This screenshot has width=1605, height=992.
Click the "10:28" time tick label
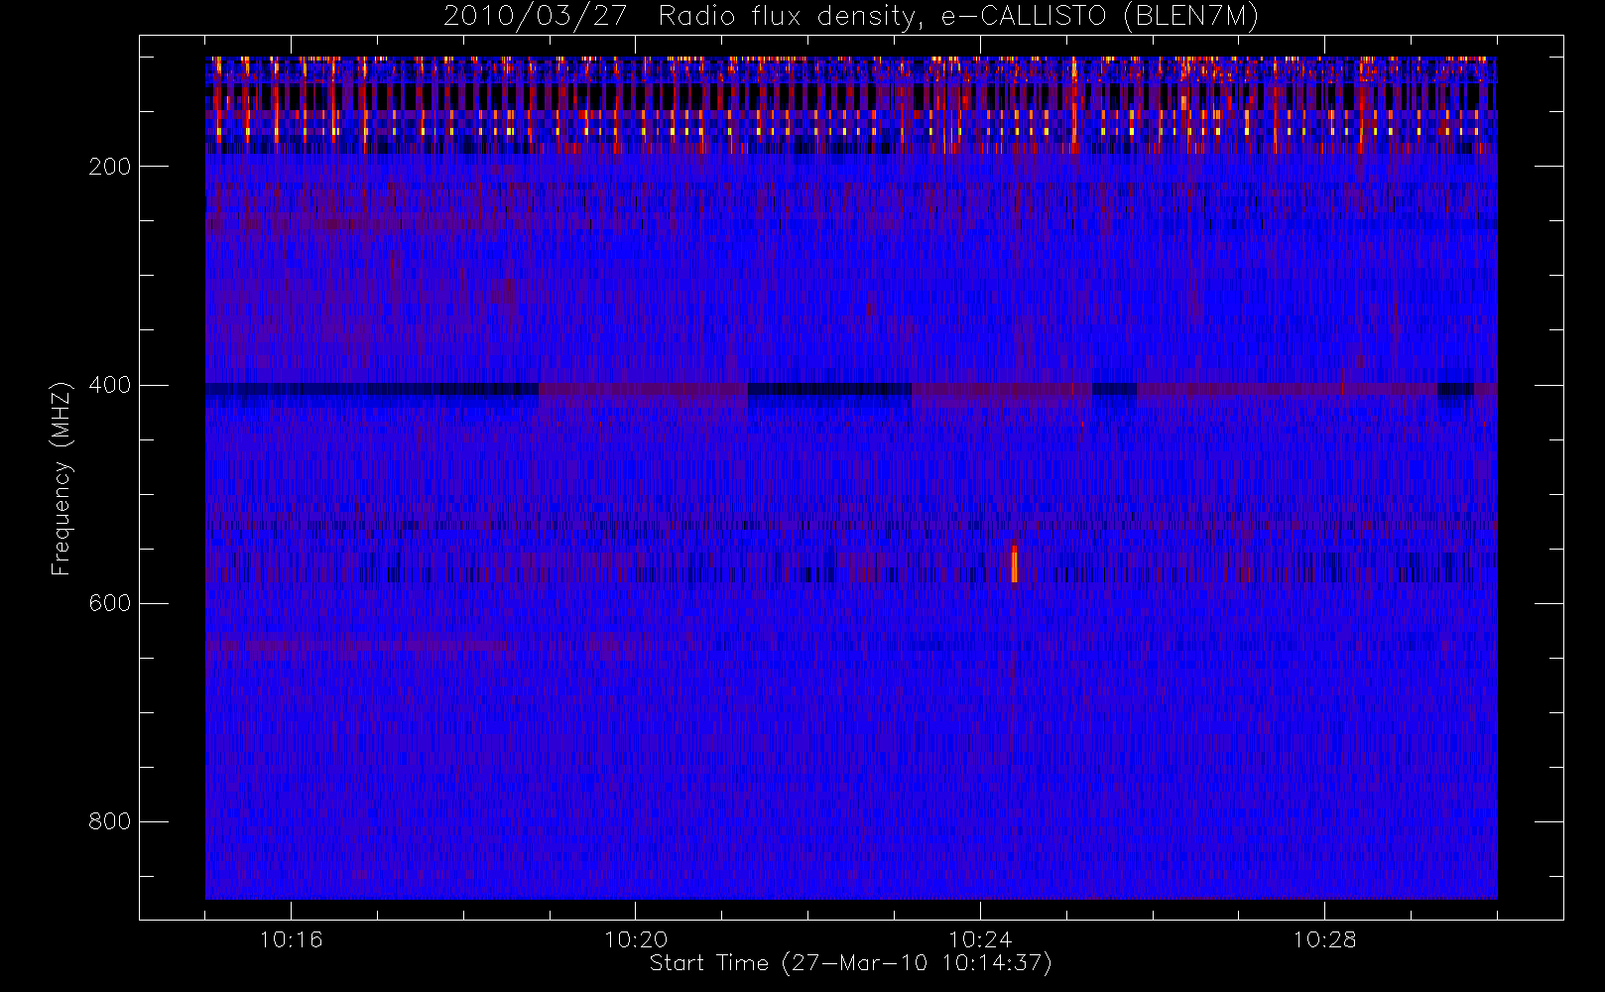coord(1323,939)
